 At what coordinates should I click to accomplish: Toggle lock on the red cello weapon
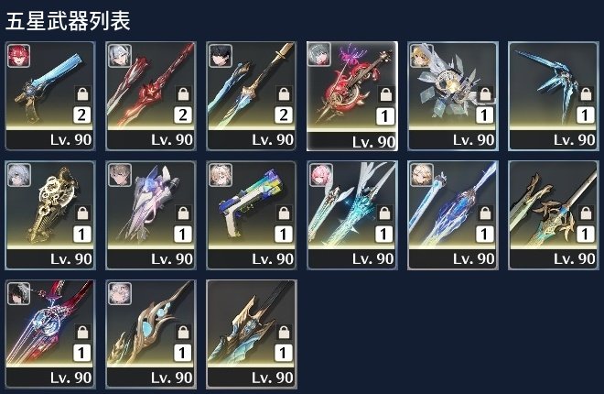point(385,94)
